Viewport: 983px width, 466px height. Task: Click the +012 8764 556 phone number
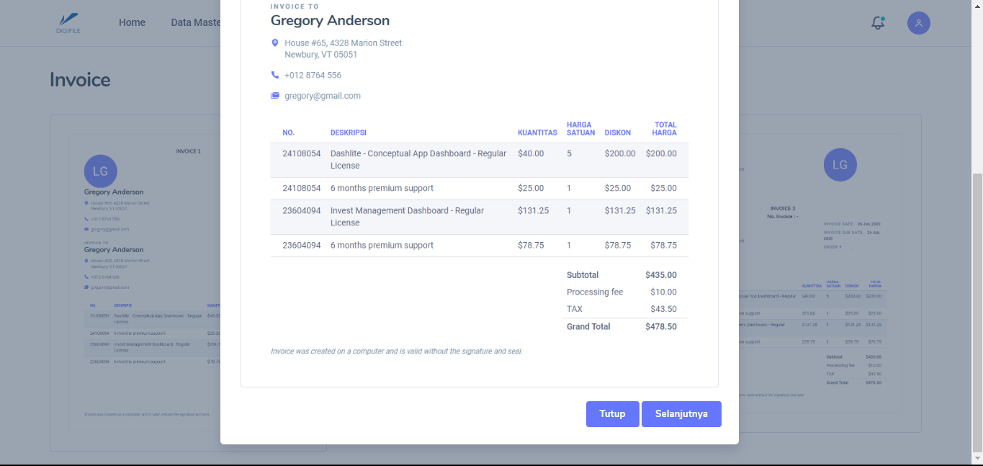point(313,75)
